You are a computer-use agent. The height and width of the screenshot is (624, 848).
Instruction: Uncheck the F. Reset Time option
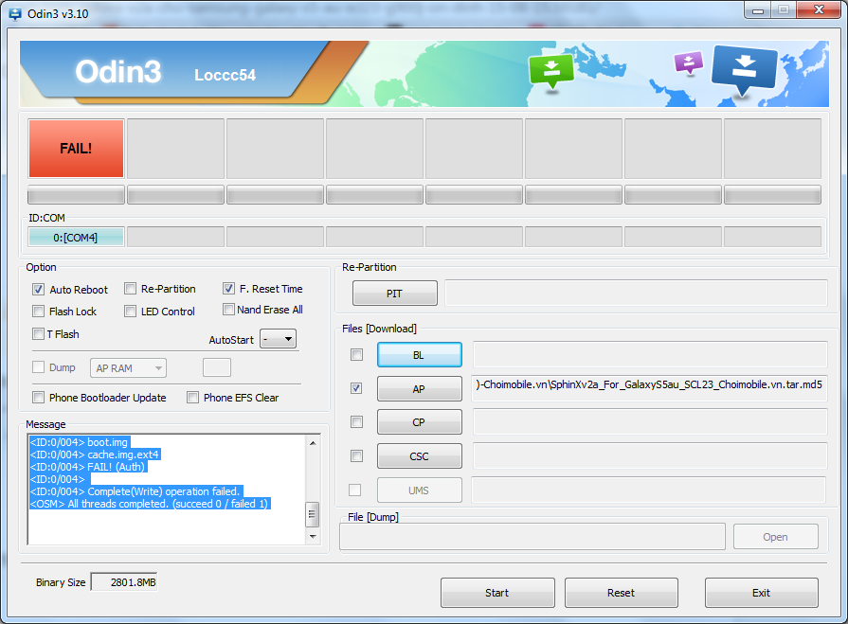point(228,289)
